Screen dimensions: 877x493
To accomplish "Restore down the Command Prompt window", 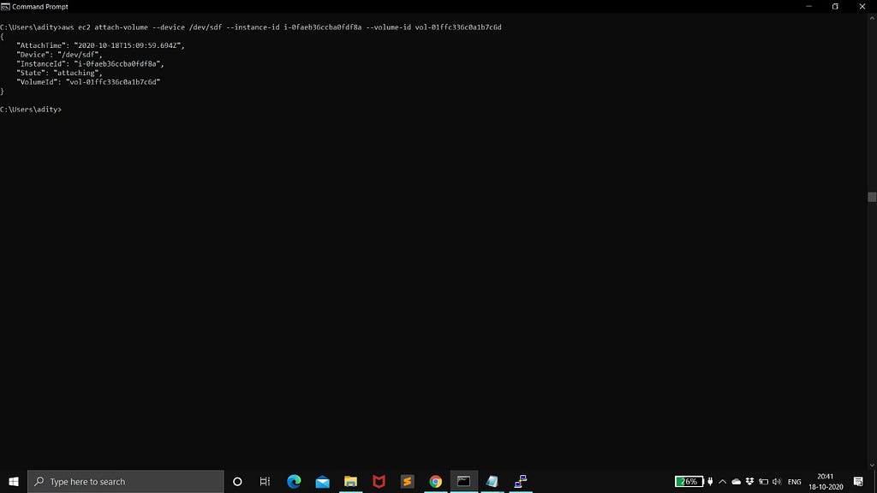I will click(835, 7).
